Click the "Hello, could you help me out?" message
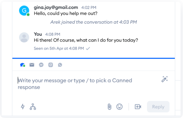The width and height of the screenshot is (183, 118). 66,14
